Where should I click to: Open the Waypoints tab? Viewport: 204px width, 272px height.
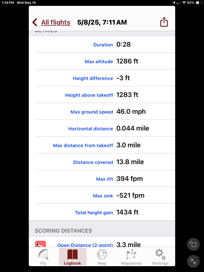(x=131, y=257)
